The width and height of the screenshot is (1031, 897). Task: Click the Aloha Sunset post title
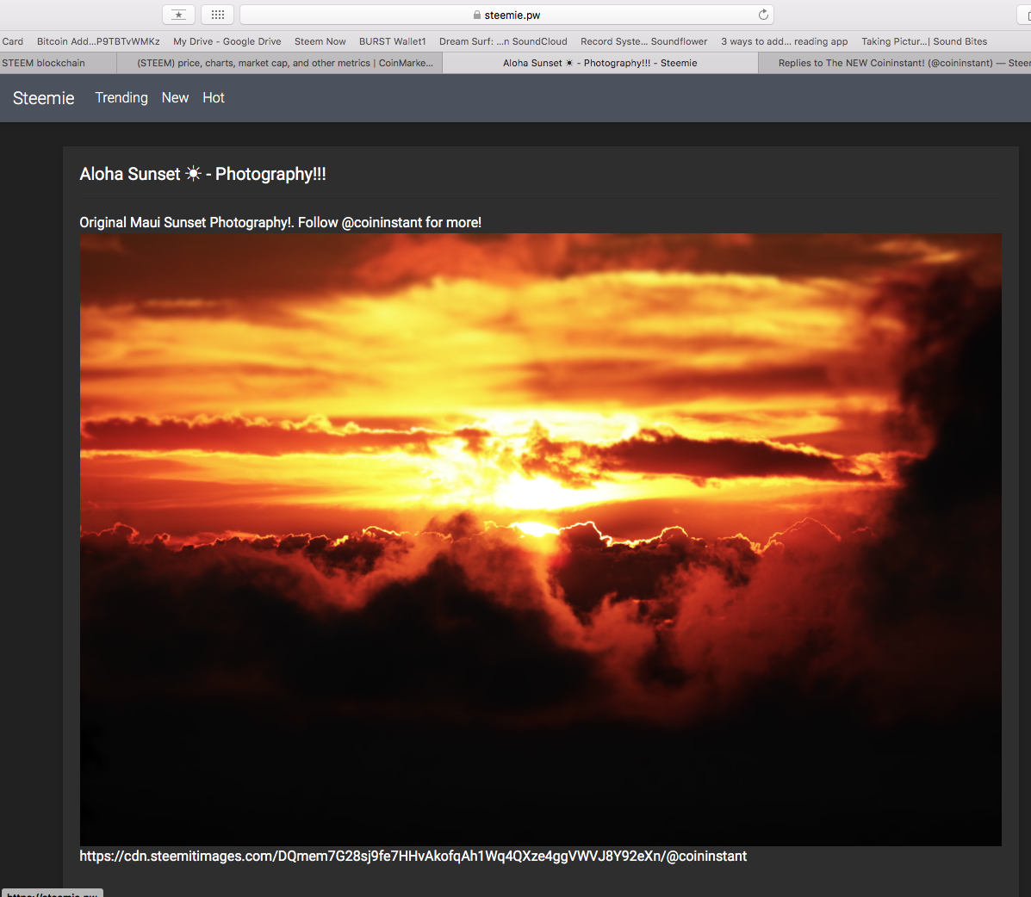point(202,174)
